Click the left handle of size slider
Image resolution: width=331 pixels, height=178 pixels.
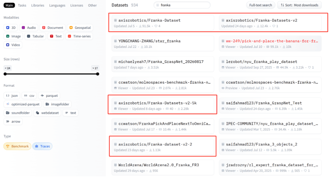[x=5, y=74]
